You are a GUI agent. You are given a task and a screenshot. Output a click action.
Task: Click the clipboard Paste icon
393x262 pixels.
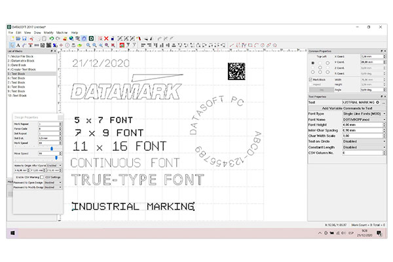(x=44, y=39)
